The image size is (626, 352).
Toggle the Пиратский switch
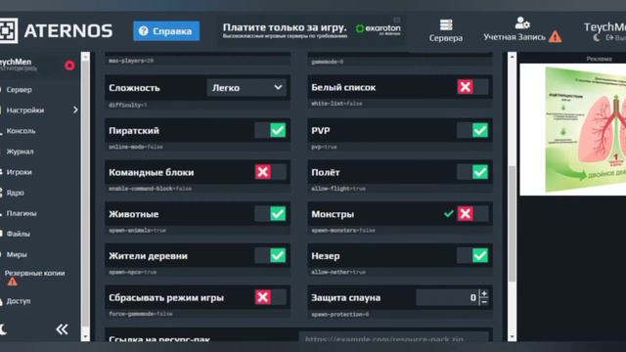pos(271,130)
